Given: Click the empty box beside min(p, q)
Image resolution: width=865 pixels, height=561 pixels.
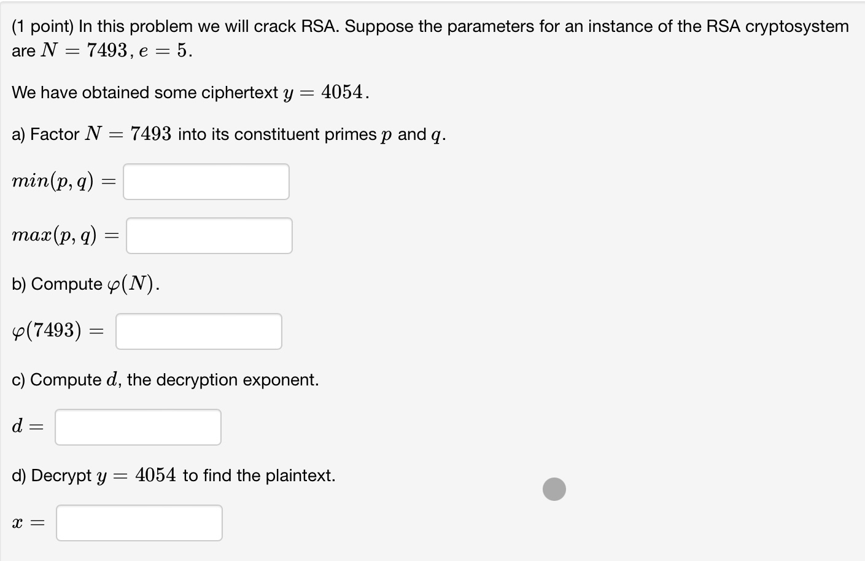Looking at the screenshot, I should tap(206, 181).
